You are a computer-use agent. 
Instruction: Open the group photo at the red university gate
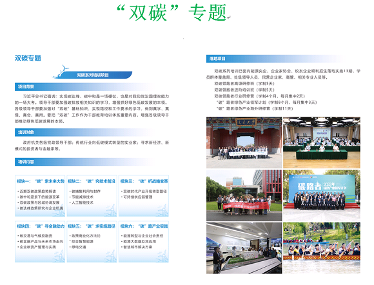[x=244, y=142]
